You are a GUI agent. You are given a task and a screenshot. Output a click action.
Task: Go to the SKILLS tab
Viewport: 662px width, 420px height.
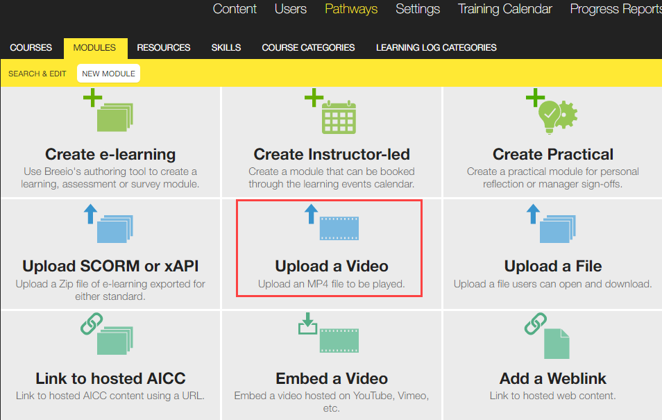(226, 48)
